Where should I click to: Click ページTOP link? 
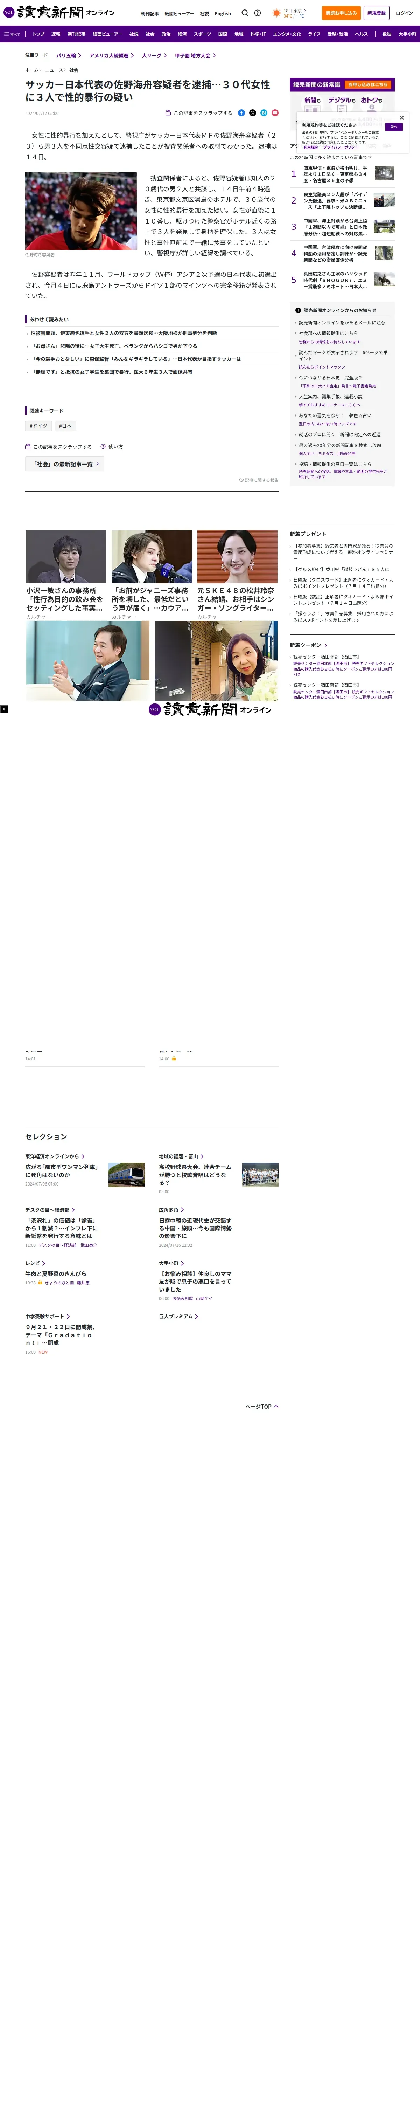point(262,1407)
